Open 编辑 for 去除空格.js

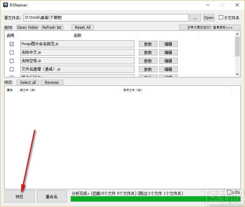point(168,61)
